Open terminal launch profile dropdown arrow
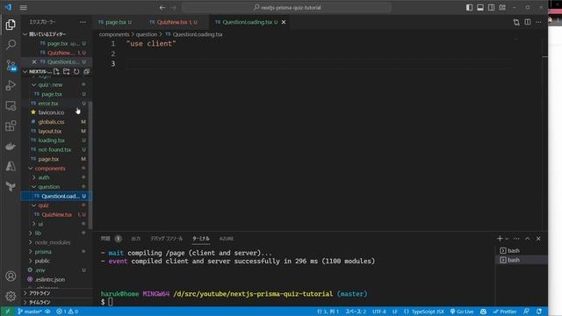562x316 pixels. 507,239
